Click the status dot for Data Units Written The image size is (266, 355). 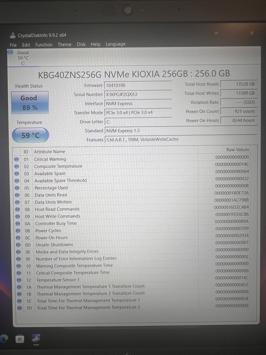pyautogui.click(x=17, y=202)
